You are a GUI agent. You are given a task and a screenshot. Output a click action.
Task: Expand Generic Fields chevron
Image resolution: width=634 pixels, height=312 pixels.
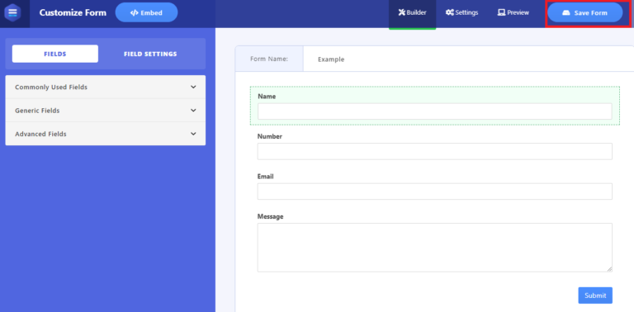click(194, 111)
